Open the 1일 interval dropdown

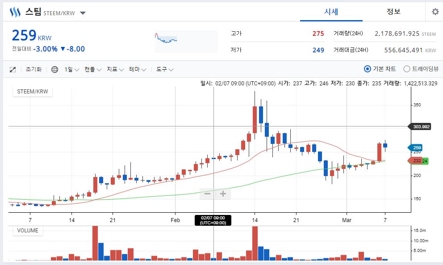pyautogui.click(x=71, y=69)
